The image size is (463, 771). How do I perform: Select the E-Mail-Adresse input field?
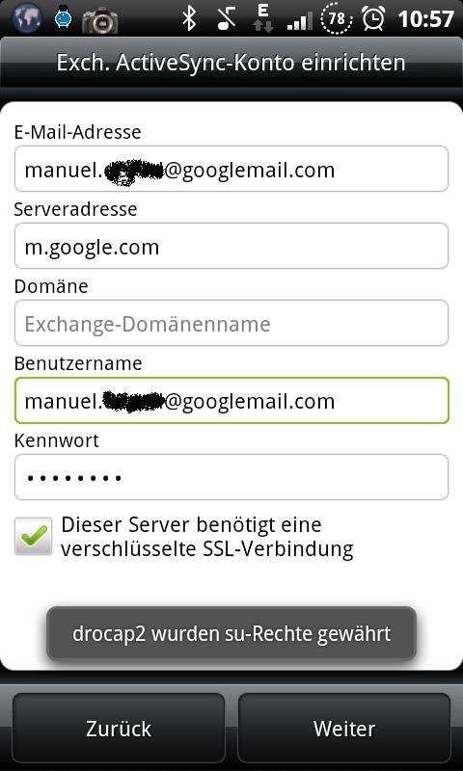(231, 169)
